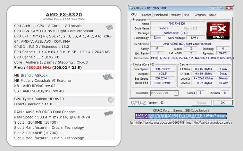Click the AMD FX-8320 heading
This screenshot has height=151, width=243.
click(64, 15)
